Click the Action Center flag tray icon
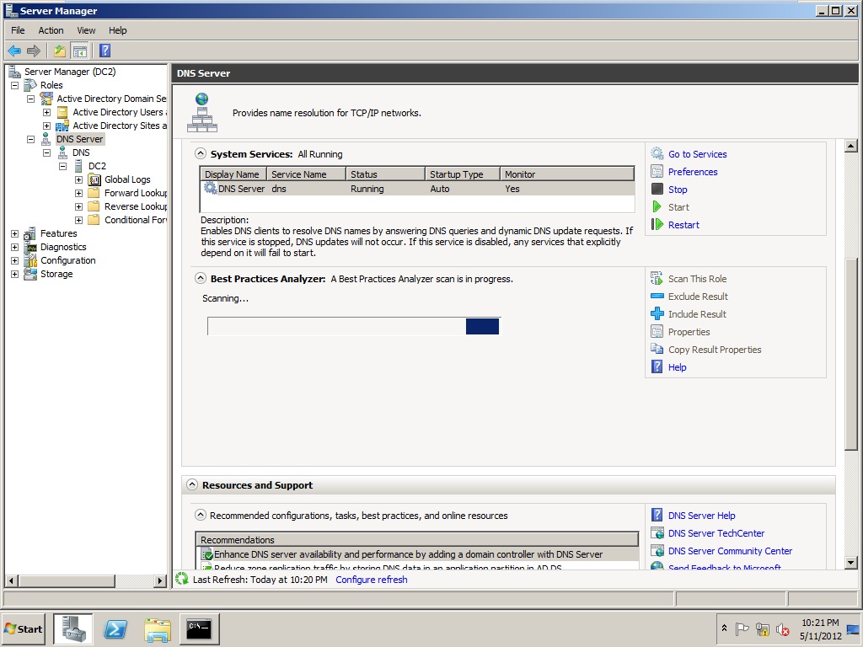 pyautogui.click(x=742, y=628)
